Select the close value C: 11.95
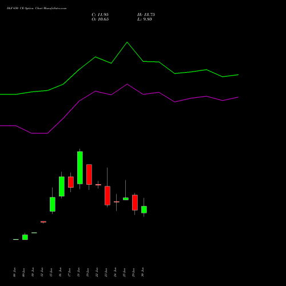The width and height of the screenshot is (286, 286). coord(100,15)
